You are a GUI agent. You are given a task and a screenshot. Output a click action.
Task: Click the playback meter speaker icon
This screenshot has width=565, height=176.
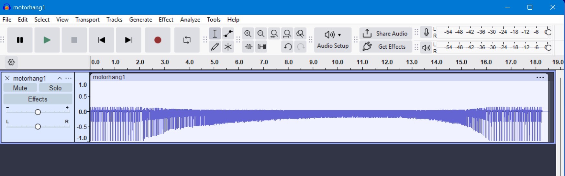426,48
